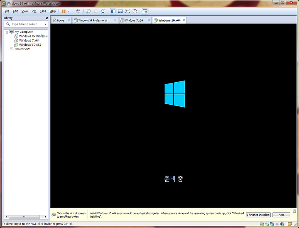
Task: Click the Help button in install bar
Action: tap(281, 215)
